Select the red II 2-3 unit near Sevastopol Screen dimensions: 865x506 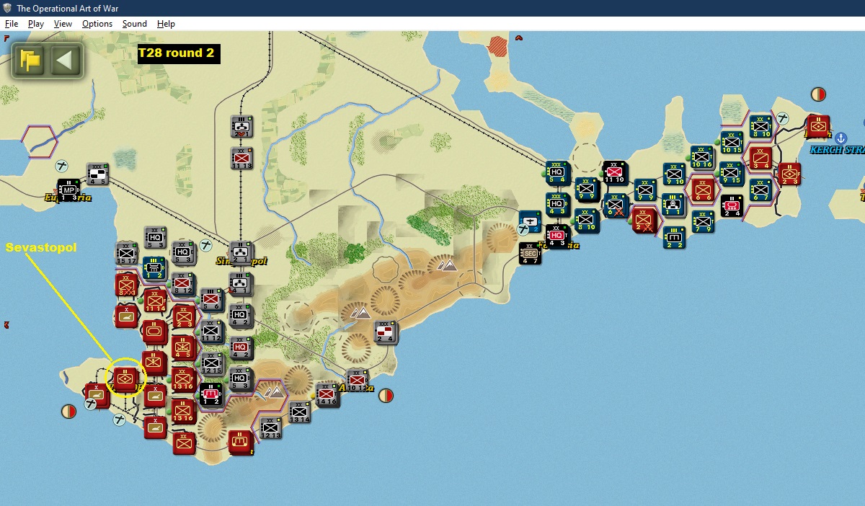tap(183, 316)
